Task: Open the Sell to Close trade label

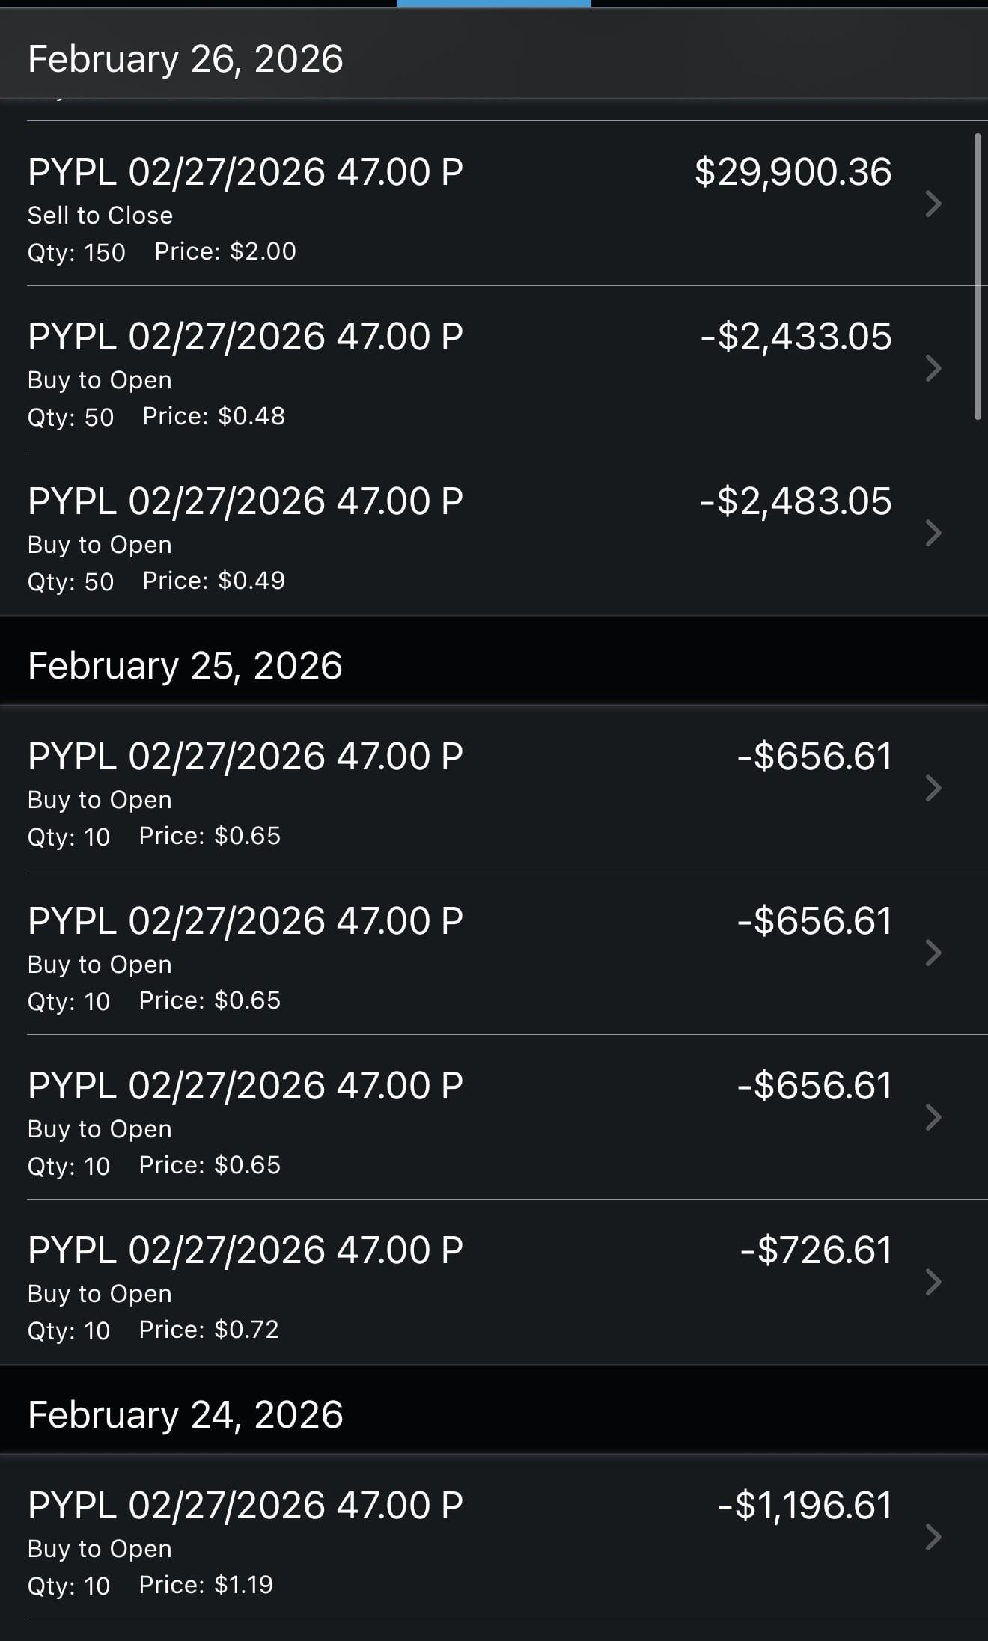Action: (100, 216)
